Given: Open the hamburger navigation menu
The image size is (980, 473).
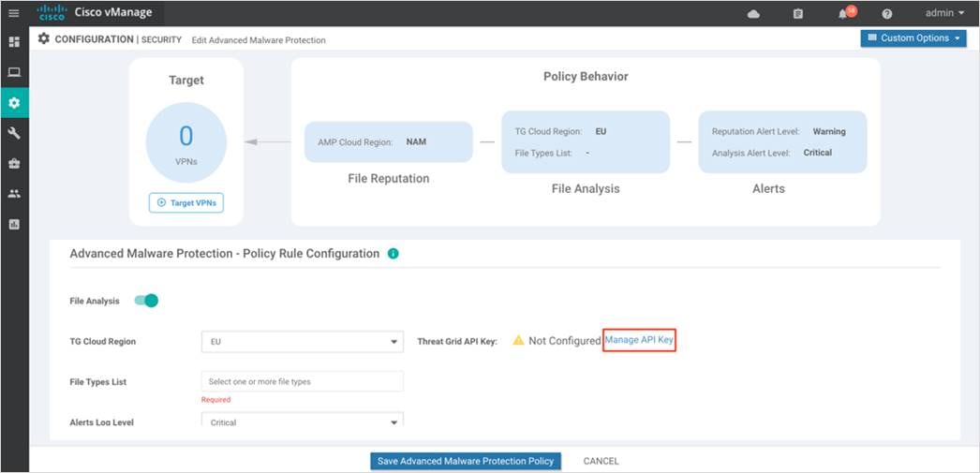Looking at the screenshot, I should coord(14,13).
